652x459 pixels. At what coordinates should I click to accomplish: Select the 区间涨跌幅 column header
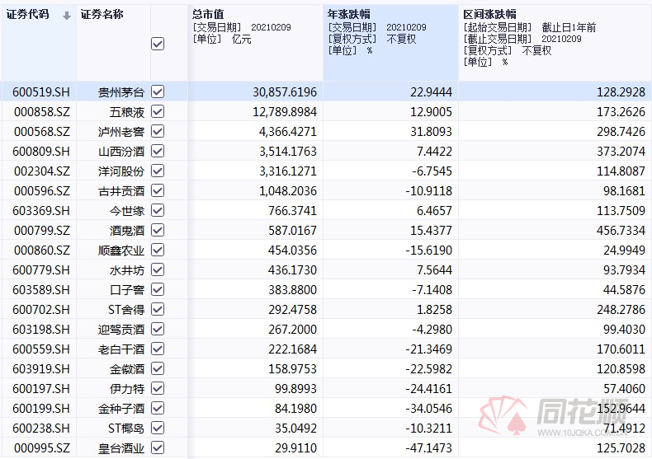point(489,15)
